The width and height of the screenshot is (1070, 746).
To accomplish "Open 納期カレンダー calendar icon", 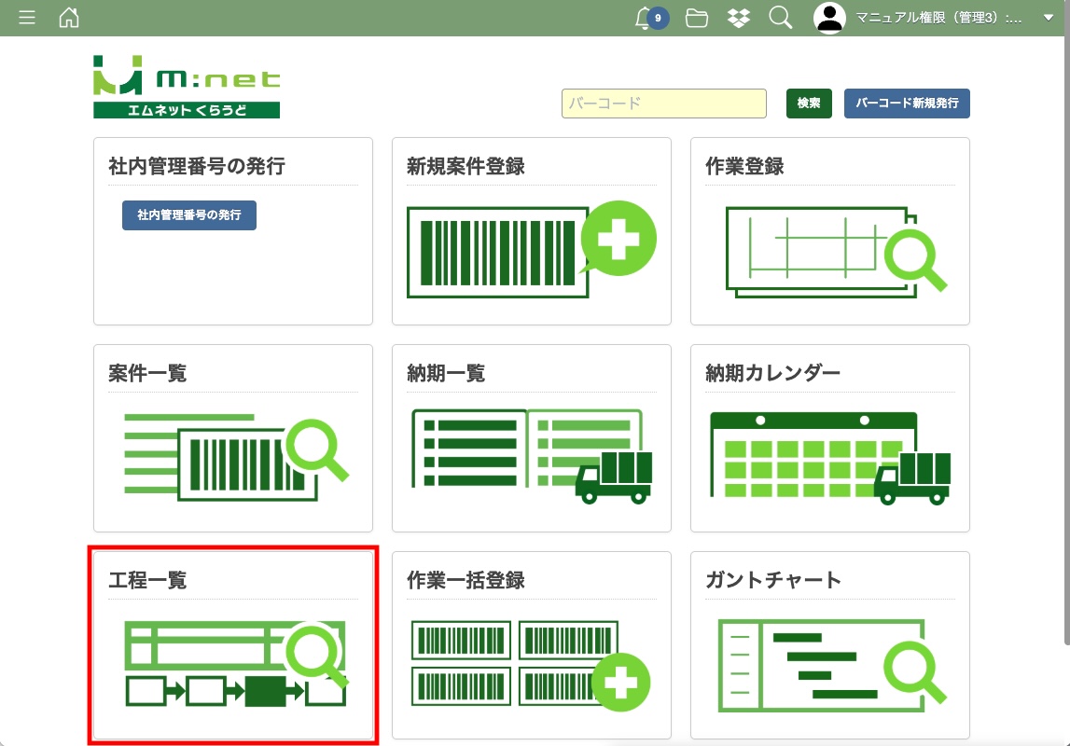I will click(x=829, y=457).
